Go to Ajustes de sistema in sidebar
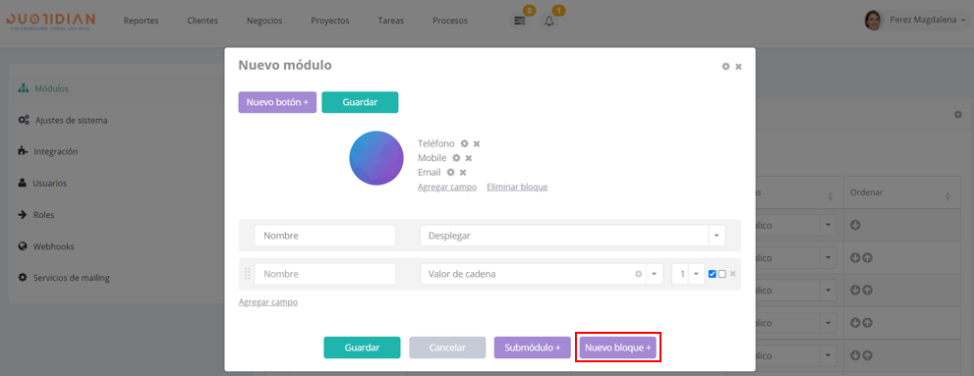974x376 pixels. [x=72, y=120]
